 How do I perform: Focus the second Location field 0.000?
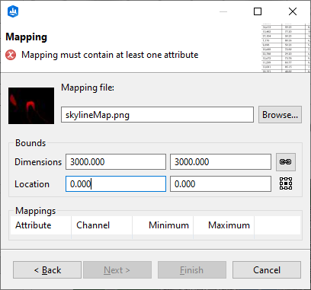(220, 183)
